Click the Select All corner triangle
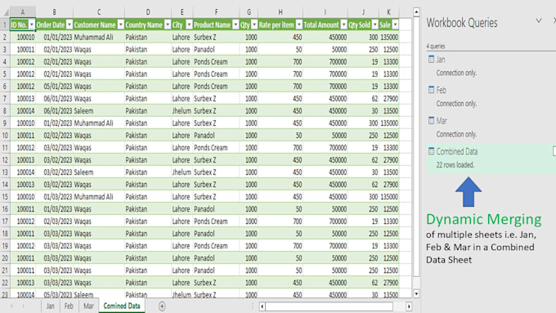Image resolution: width=556 pixels, height=313 pixels. (6, 12)
